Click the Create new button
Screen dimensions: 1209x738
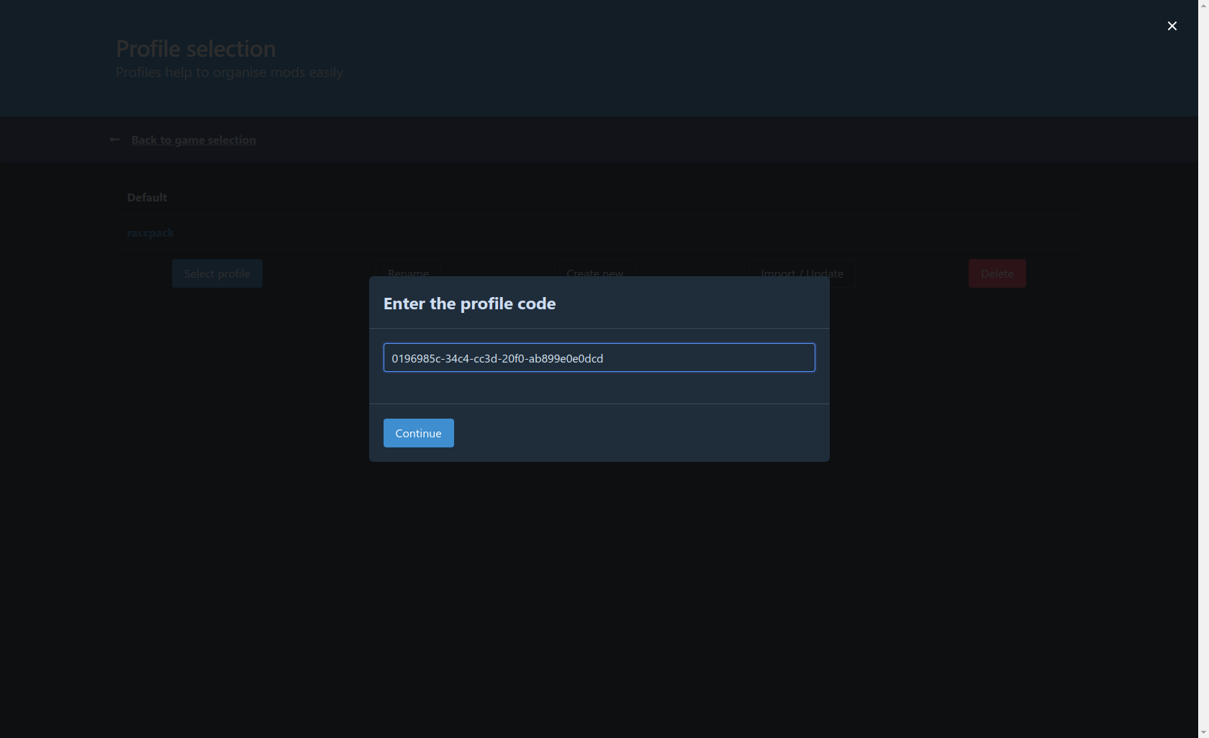(x=594, y=269)
